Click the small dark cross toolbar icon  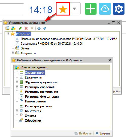32,28
